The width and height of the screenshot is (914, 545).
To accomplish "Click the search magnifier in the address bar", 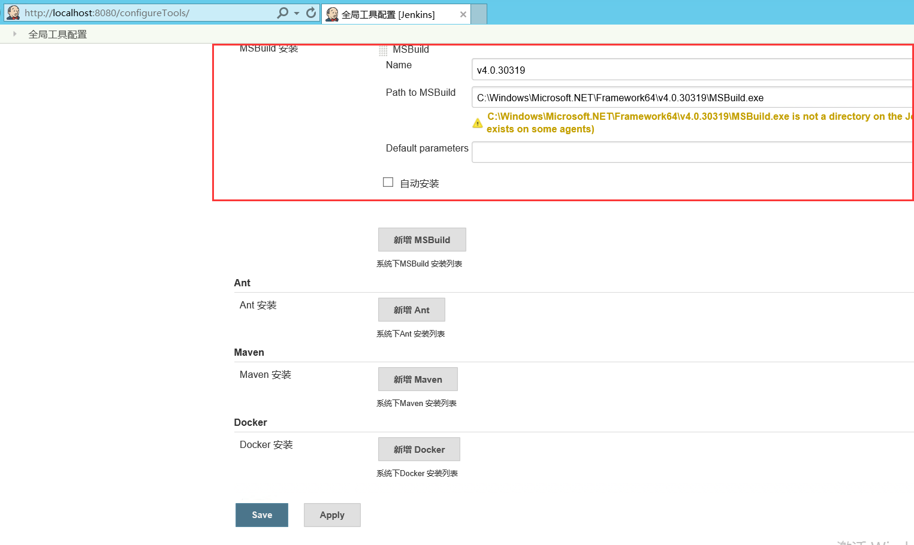I will [x=282, y=13].
